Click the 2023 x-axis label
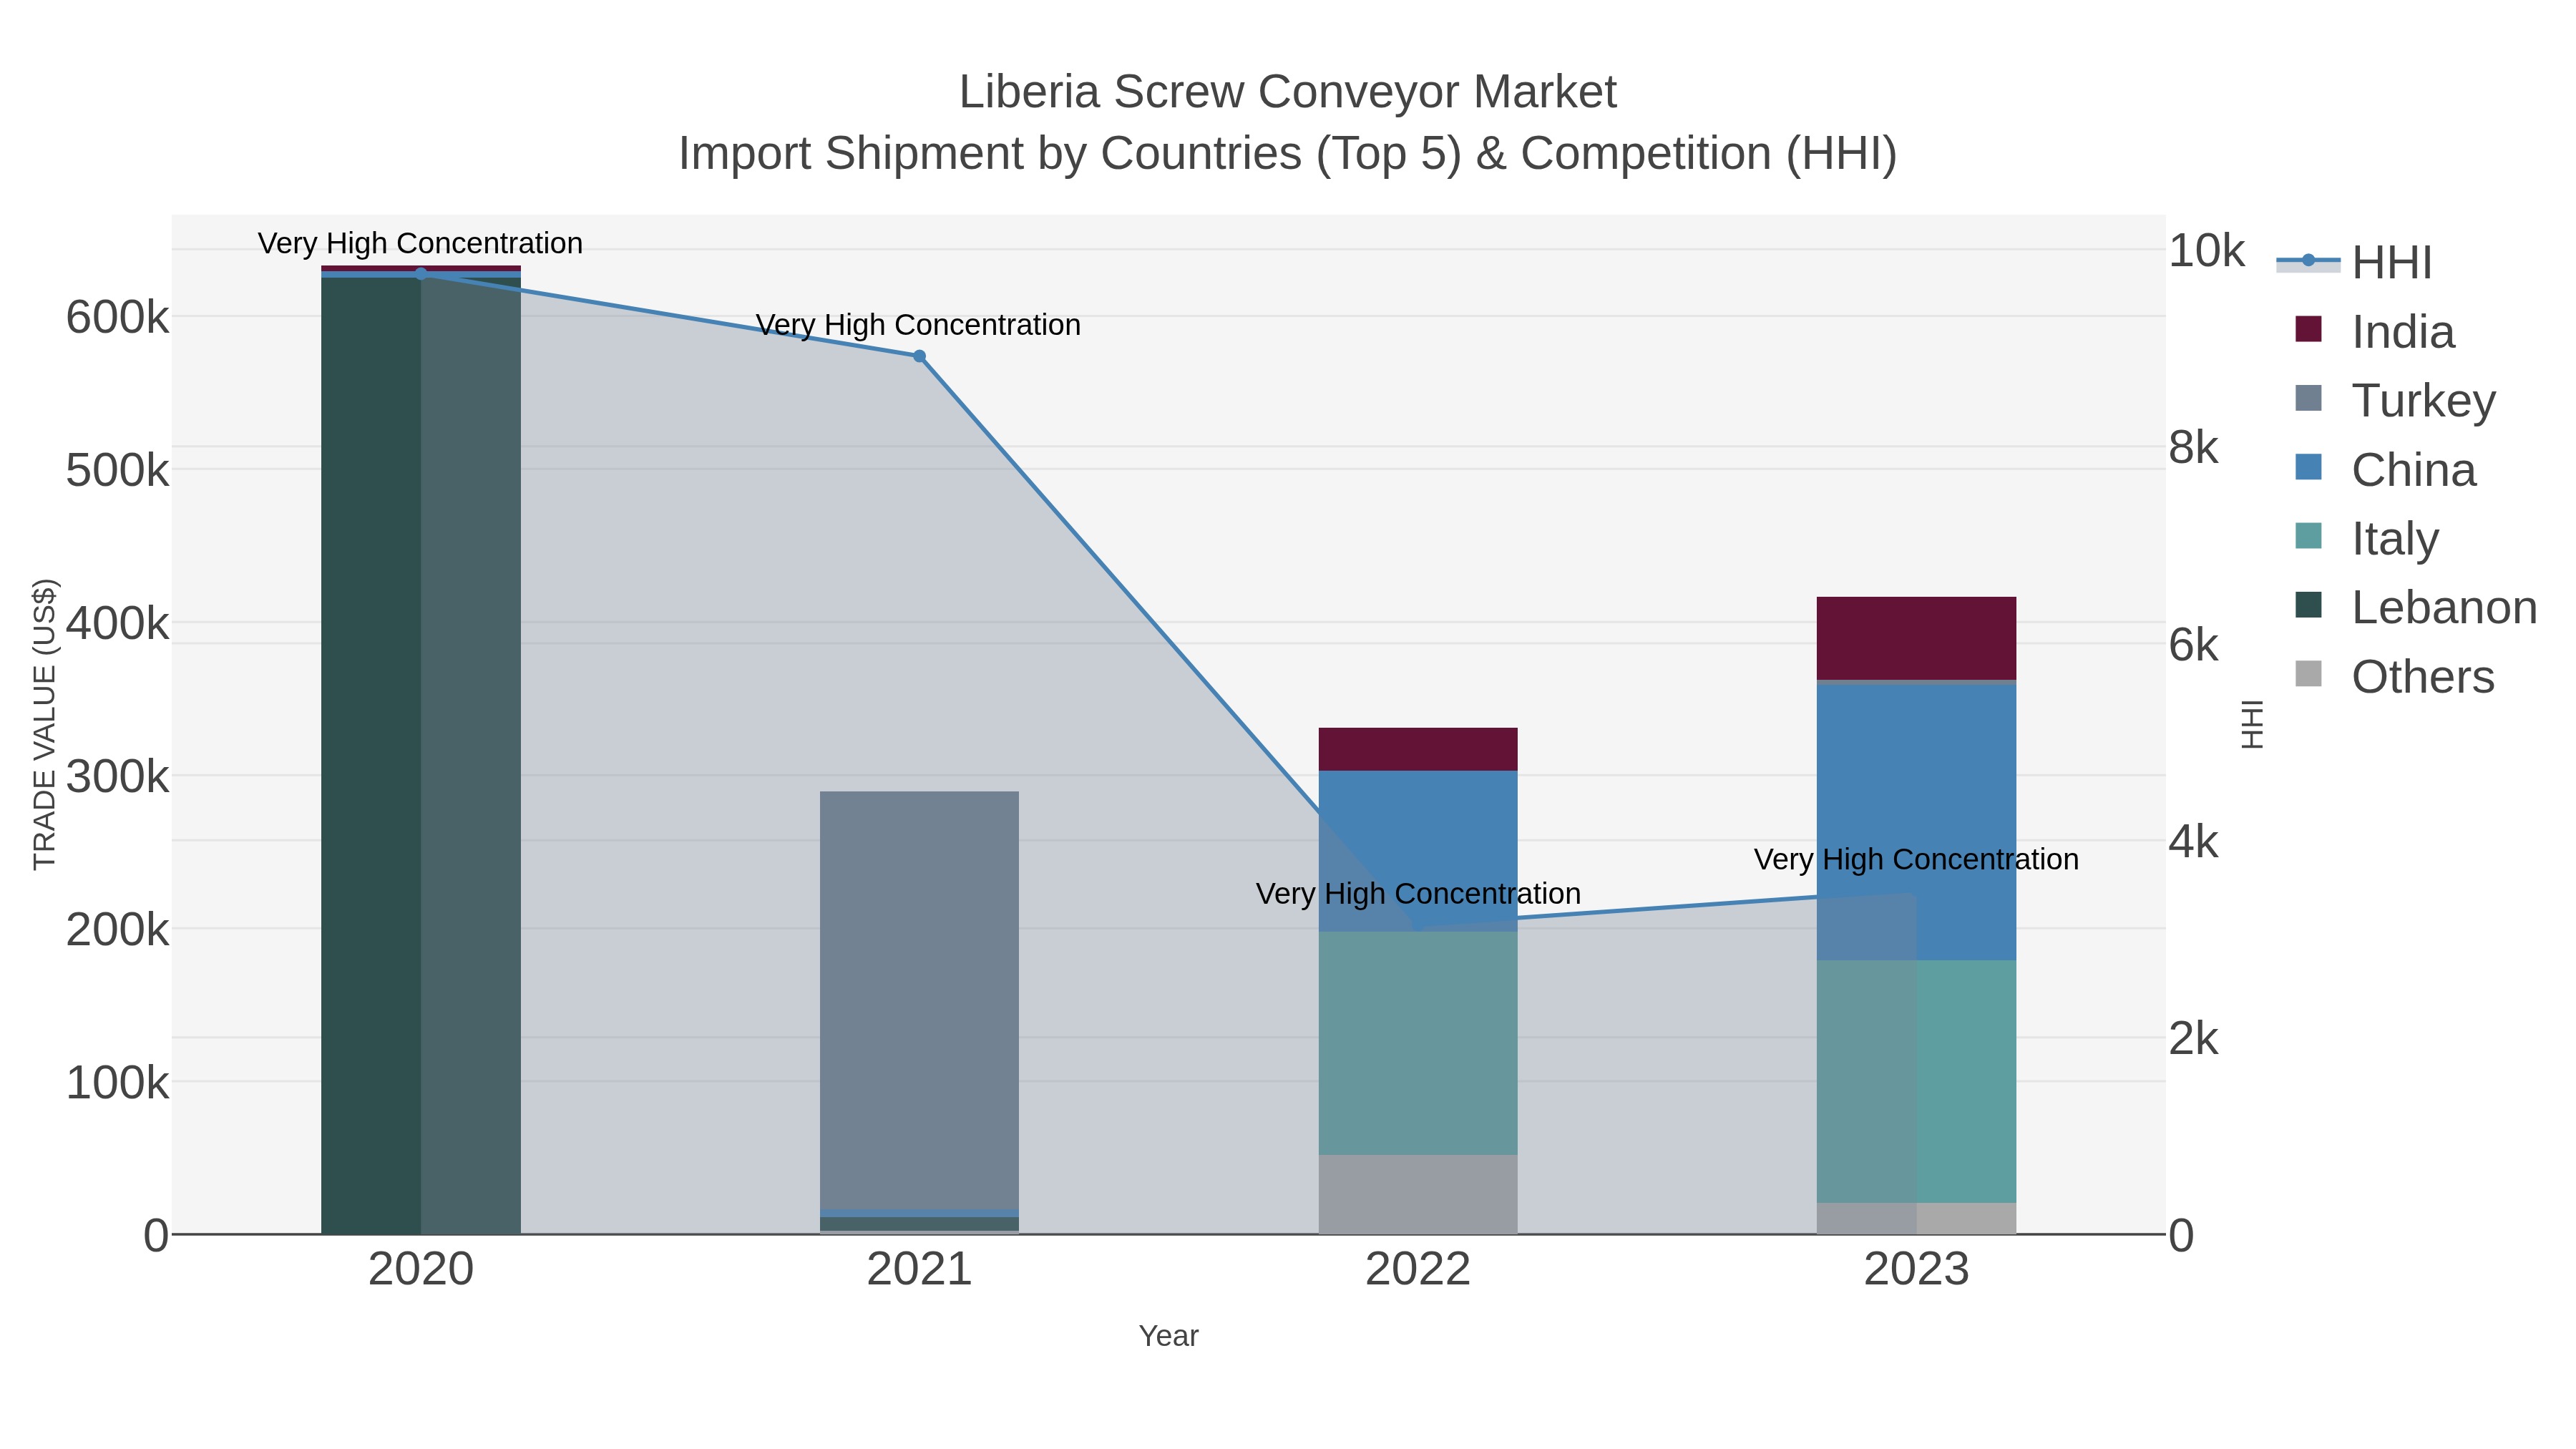This screenshot has height=1449, width=2576. 1916,1270
